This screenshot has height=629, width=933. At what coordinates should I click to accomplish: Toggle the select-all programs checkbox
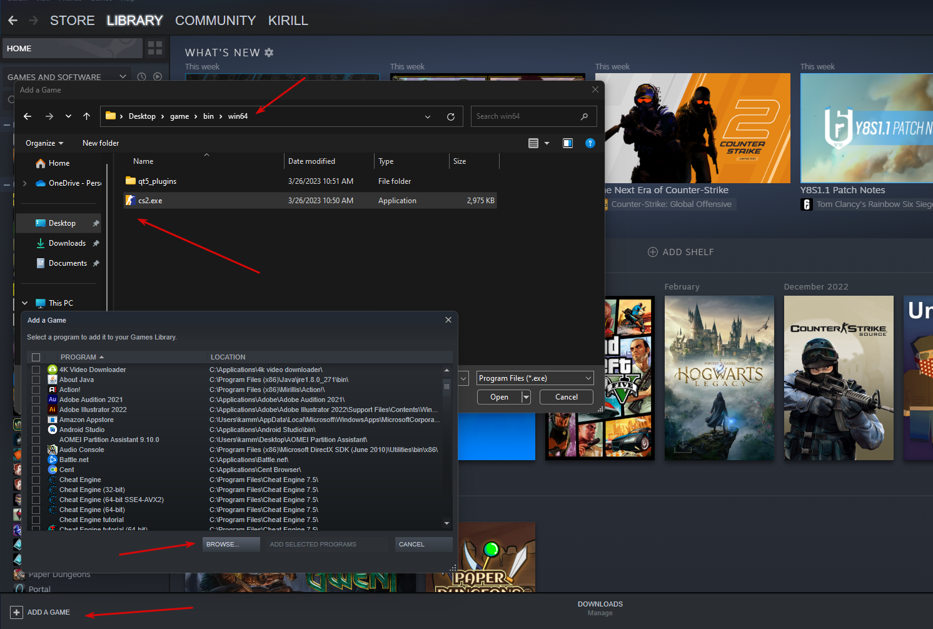36,357
